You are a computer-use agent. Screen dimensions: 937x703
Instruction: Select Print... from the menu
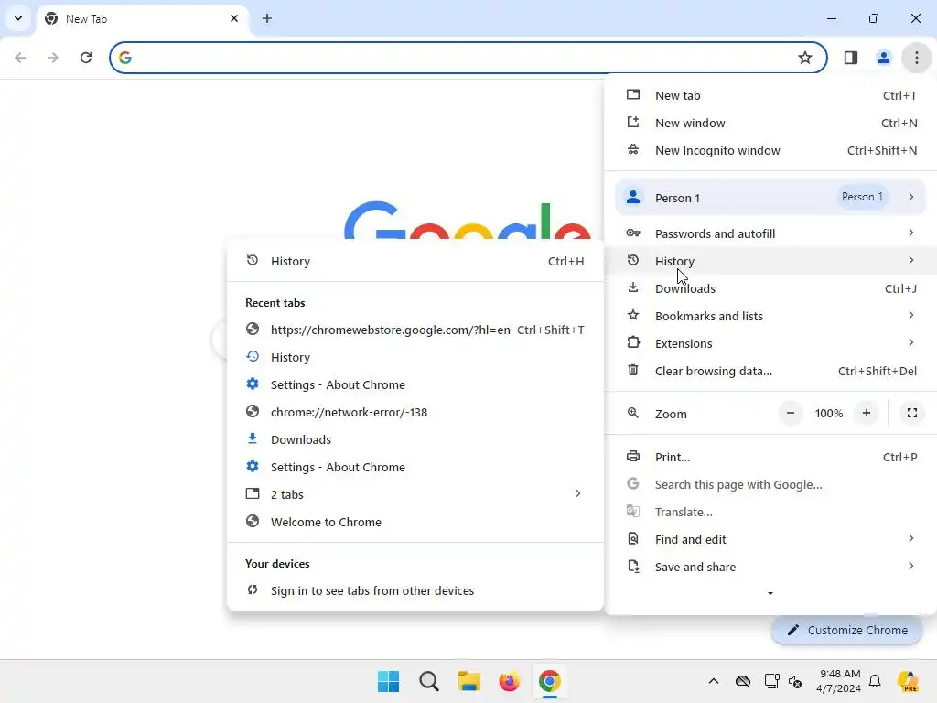coord(770,458)
